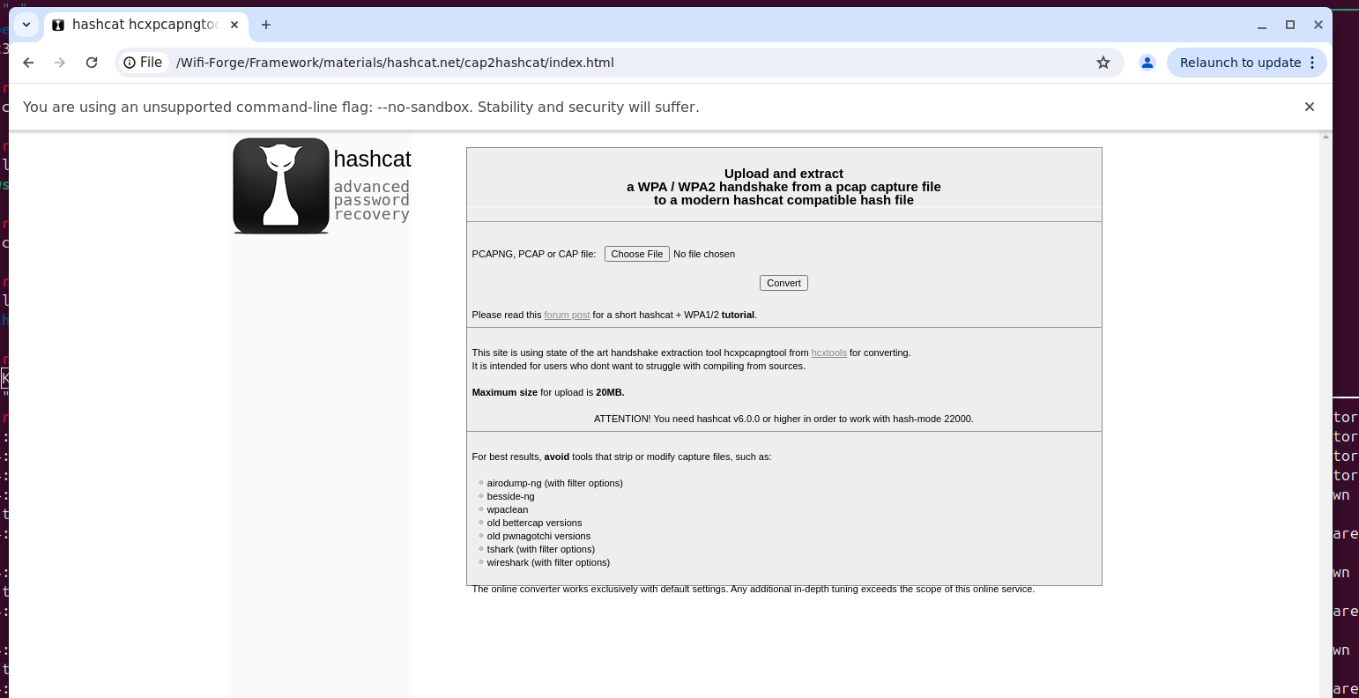Add a new tab with the plus icon
This screenshot has width=1359, height=698.
tap(266, 25)
